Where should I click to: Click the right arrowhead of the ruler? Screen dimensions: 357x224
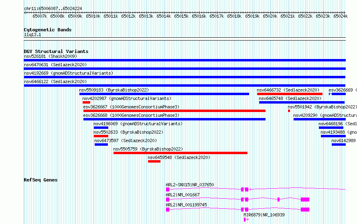tap(344, 12)
